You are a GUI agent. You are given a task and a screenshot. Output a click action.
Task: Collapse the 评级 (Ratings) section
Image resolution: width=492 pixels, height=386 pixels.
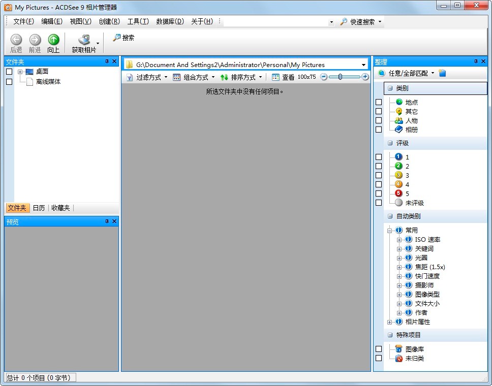[390, 143]
